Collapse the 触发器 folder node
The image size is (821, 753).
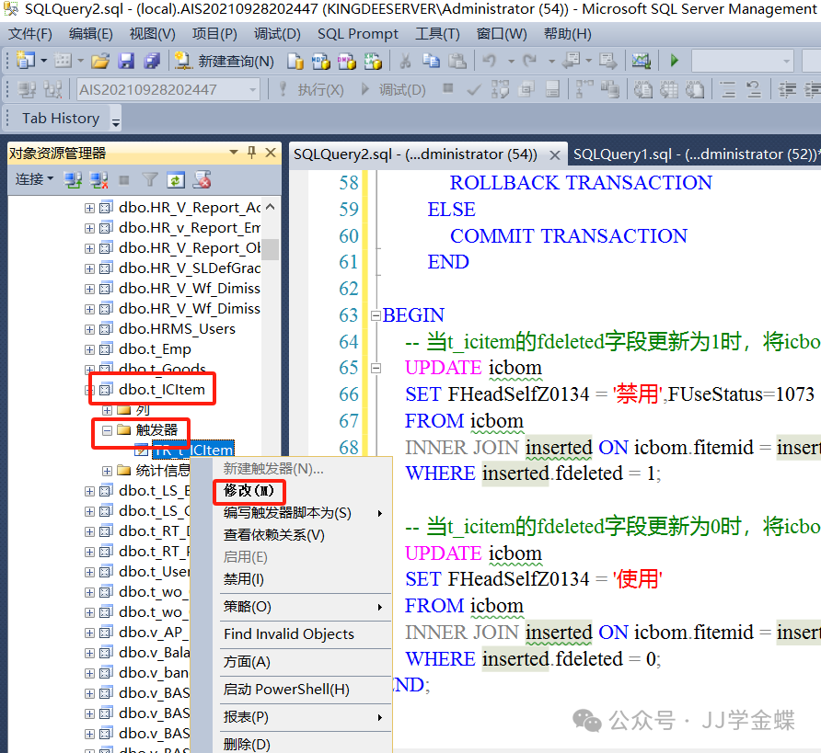108,430
